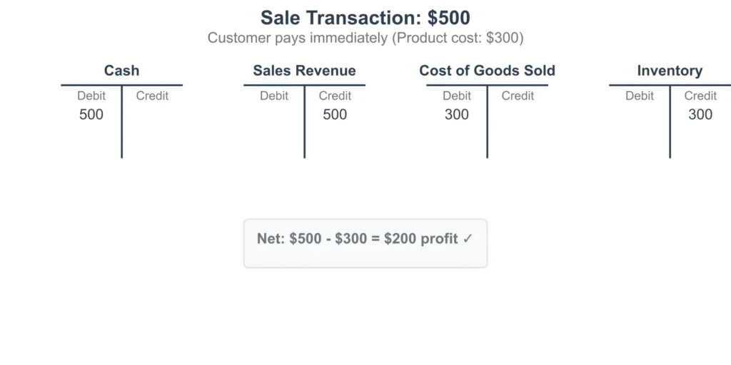Click the Credit label under Sales Revenue
This screenshot has height=365, width=731.
tap(335, 96)
